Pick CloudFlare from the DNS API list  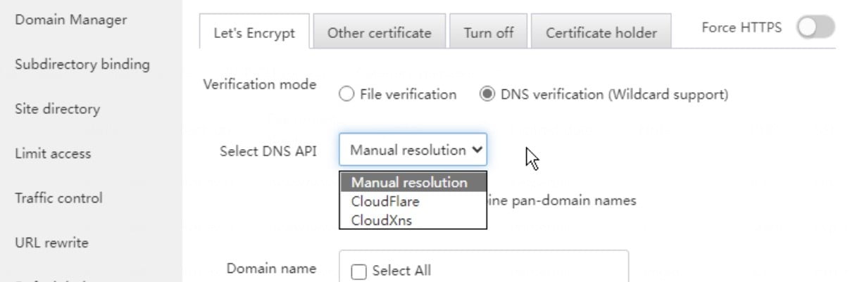(385, 201)
